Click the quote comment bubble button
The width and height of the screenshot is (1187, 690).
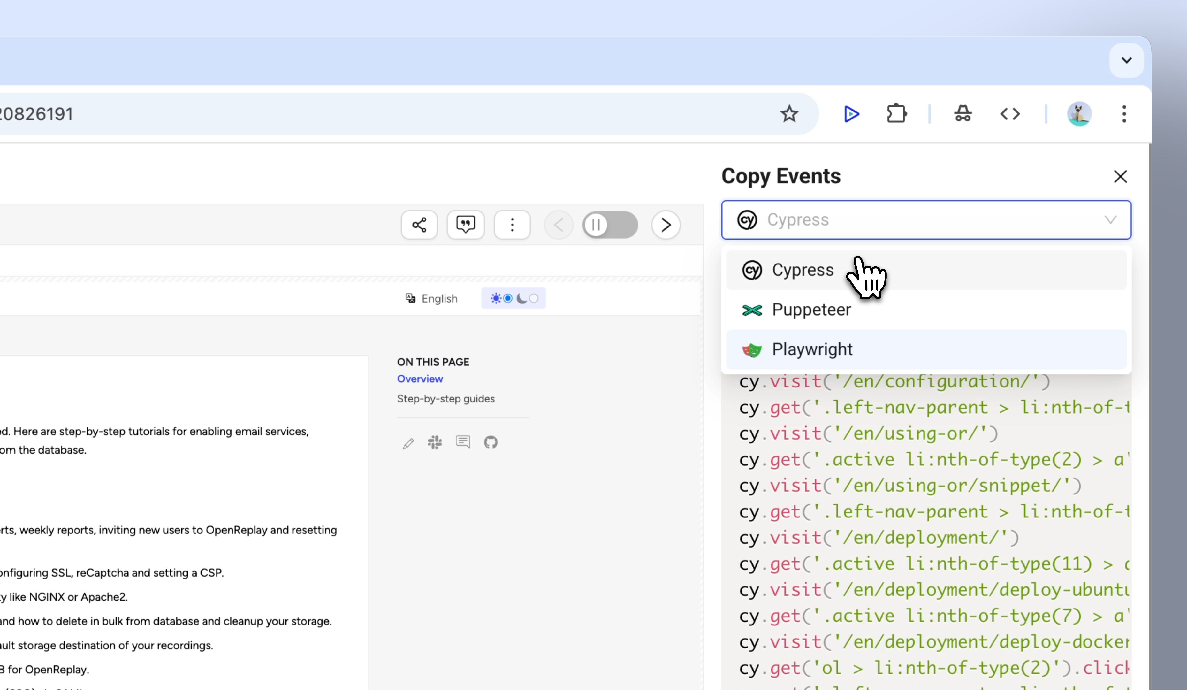click(465, 225)
